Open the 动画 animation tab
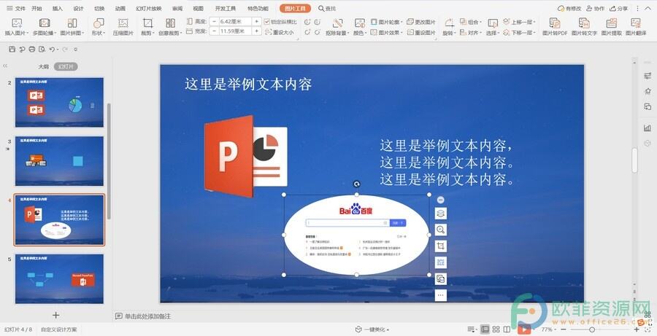657x336 pixels. click(x=120, y=8)
